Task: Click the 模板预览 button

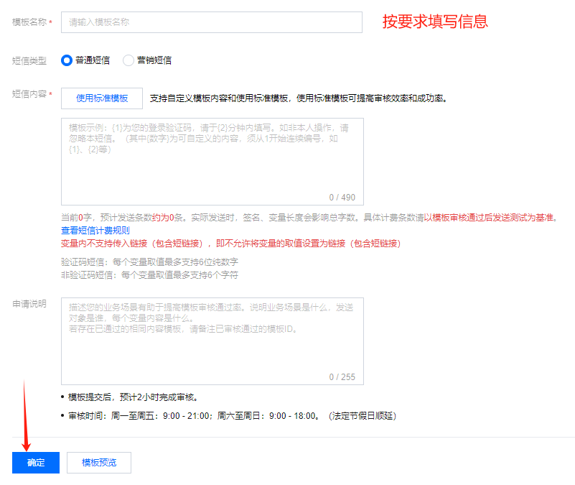Action: tap(99, 463)
